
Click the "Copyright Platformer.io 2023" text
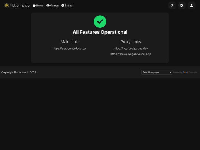pyautogui.click(x=19, y=72)
